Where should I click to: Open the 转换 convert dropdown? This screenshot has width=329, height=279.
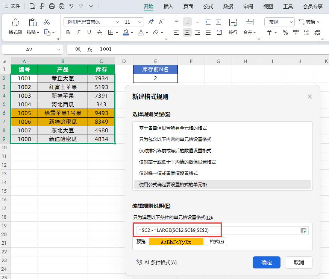[309, 22]
